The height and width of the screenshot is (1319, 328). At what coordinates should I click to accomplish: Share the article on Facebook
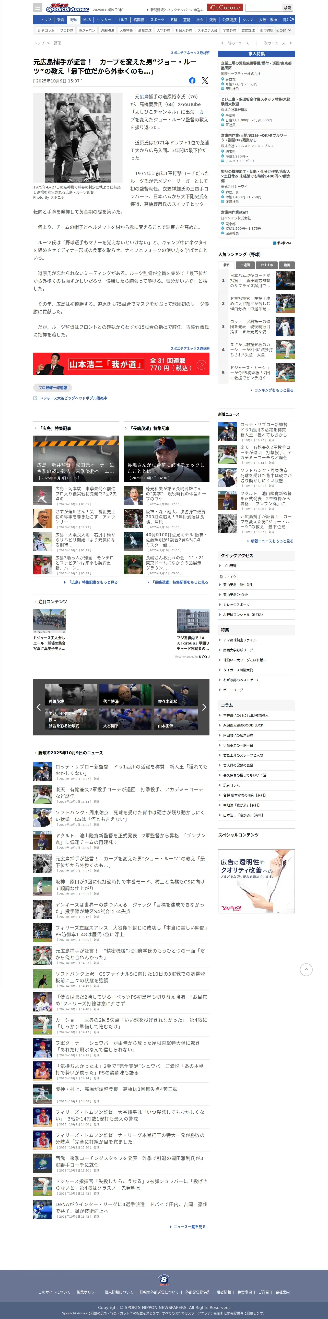[x=192, y=80]
